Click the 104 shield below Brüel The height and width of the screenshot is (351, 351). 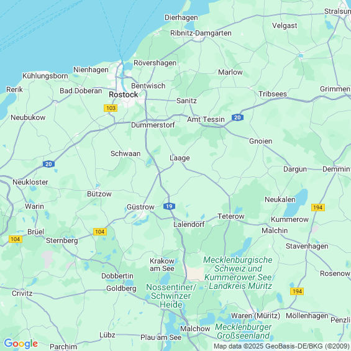16,239
